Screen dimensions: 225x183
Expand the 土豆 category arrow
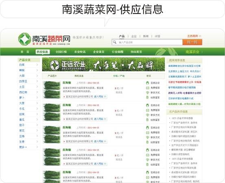[37, 87]
